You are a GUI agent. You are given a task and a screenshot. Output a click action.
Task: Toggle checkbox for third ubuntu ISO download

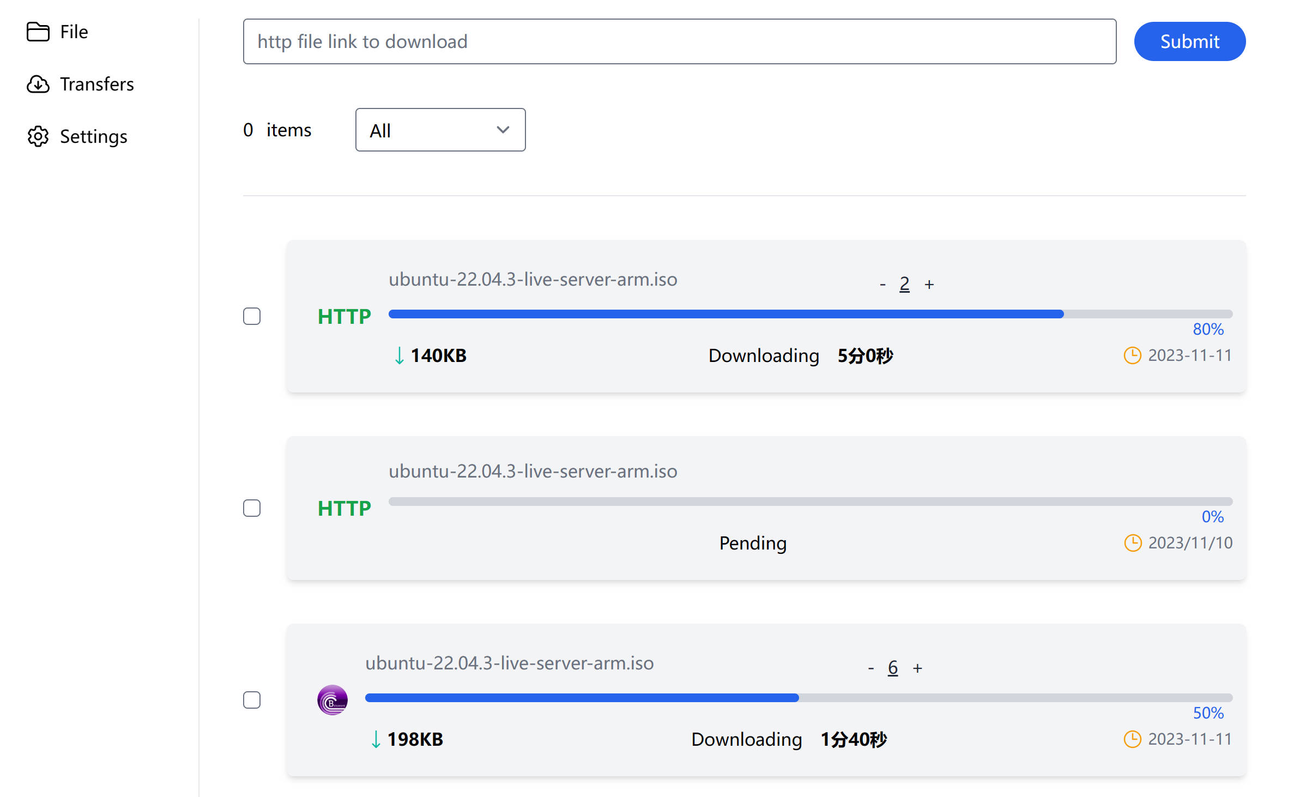(251, 699)
